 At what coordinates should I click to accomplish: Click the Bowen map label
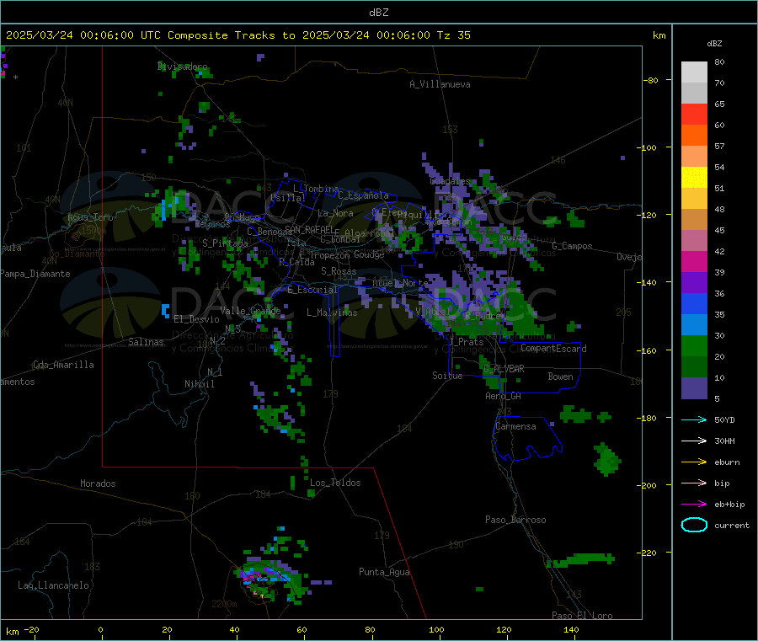tap(560, 377)
